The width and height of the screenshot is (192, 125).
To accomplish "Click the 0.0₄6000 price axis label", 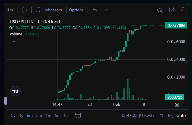I will (176, 42).
